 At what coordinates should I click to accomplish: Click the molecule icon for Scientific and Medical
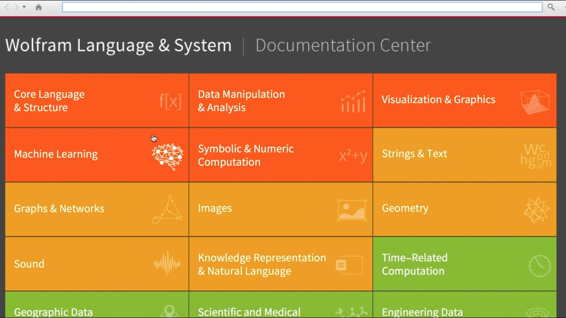pyautogui.click(x=352, y=312)
